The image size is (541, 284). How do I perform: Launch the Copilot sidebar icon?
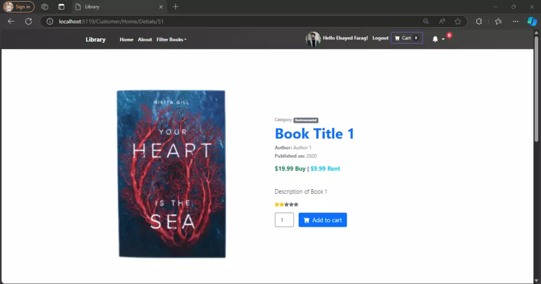click(x=532, y=22)
